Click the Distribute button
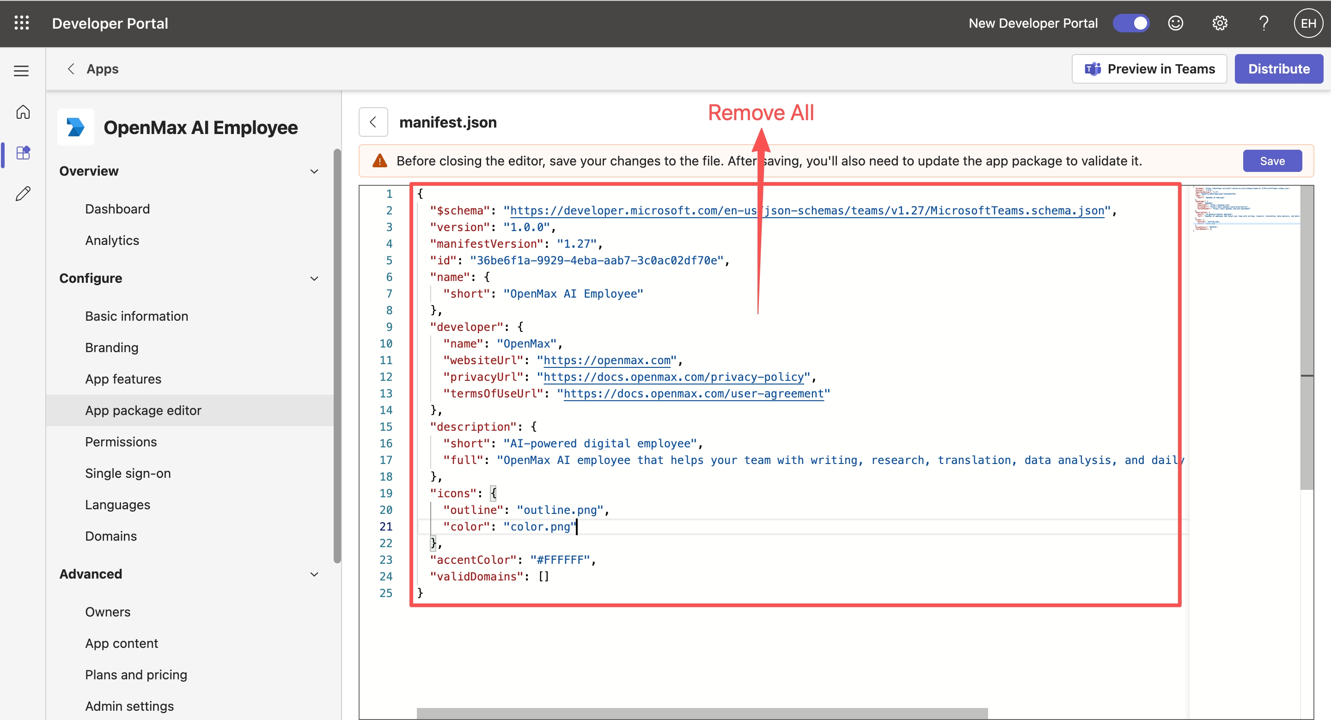Image resolution: width=1331 pixels, height=720 pixels. coord(1279,69)
